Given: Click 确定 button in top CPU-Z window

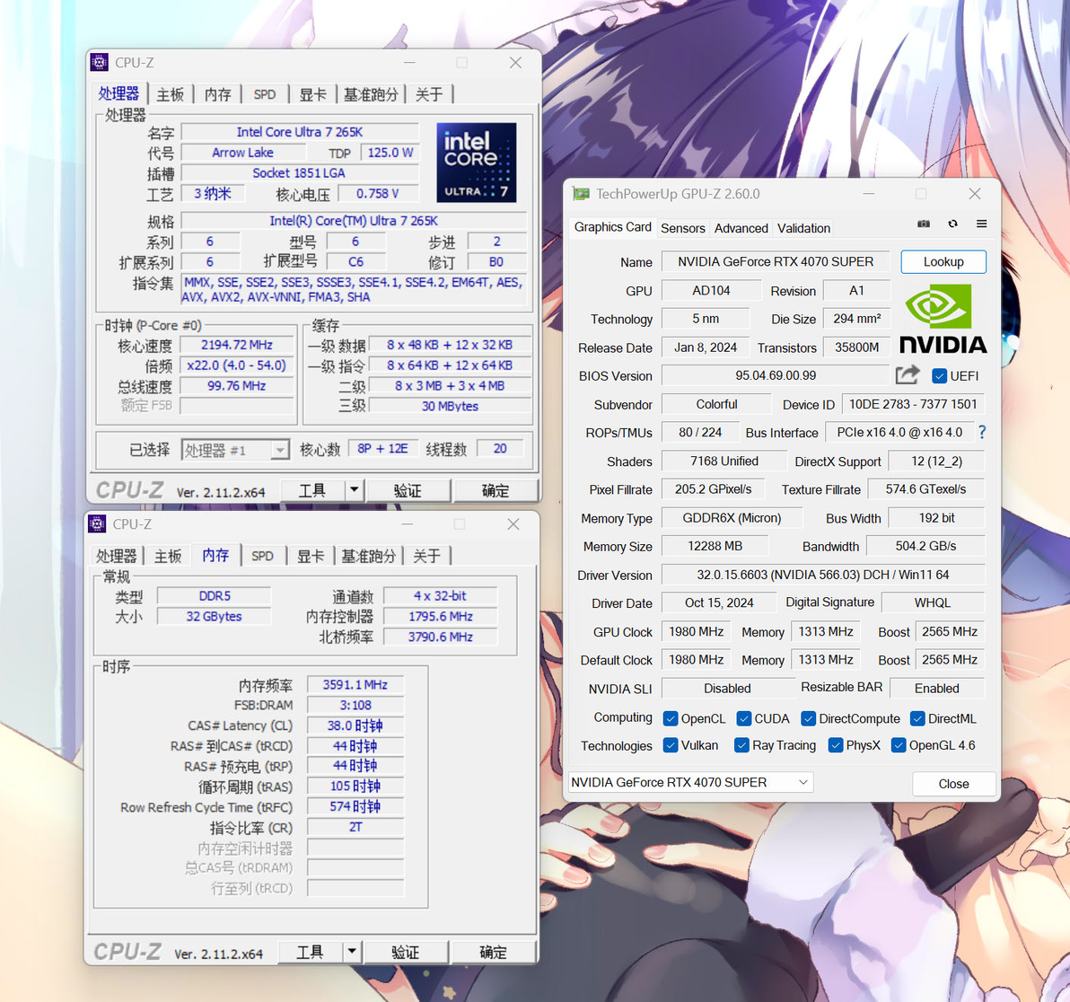Looking at the screenshot, I should tap(496, 490).
